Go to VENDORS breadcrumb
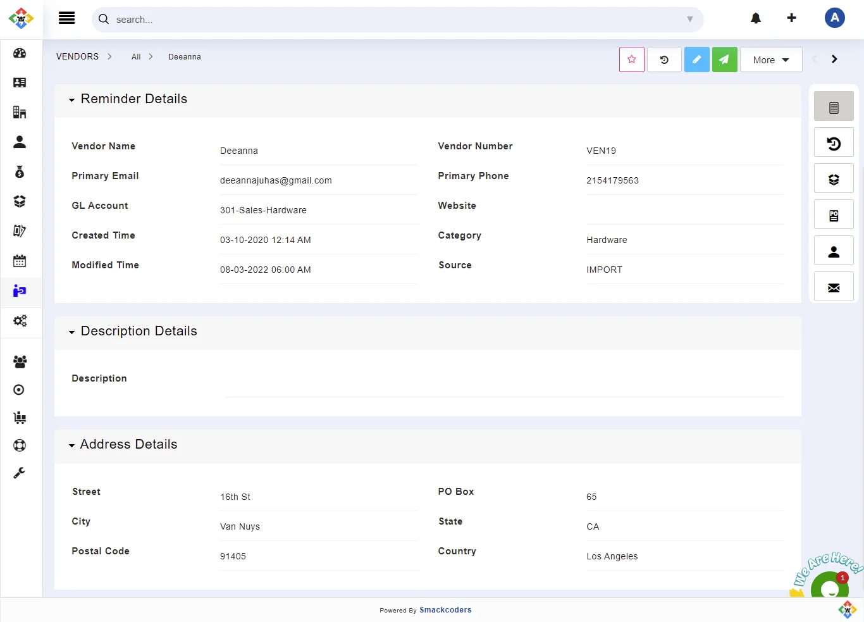This screenshot has width=864, height=622. tap(77, 57)
